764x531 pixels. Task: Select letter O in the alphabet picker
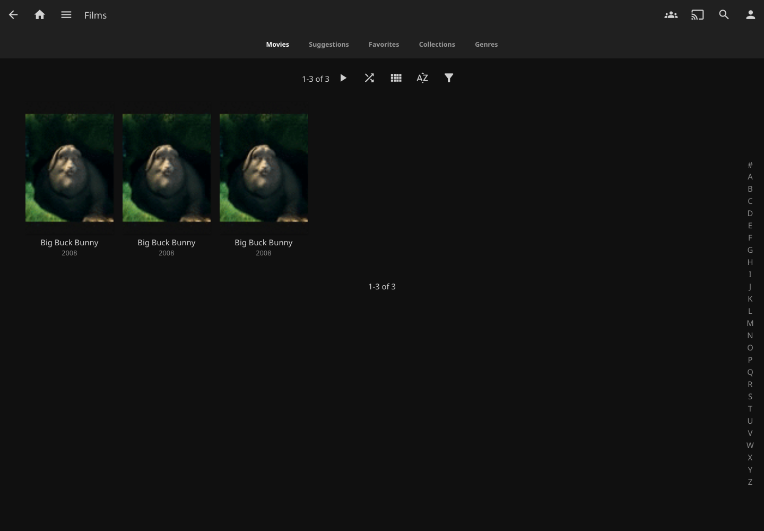[750, 347]
